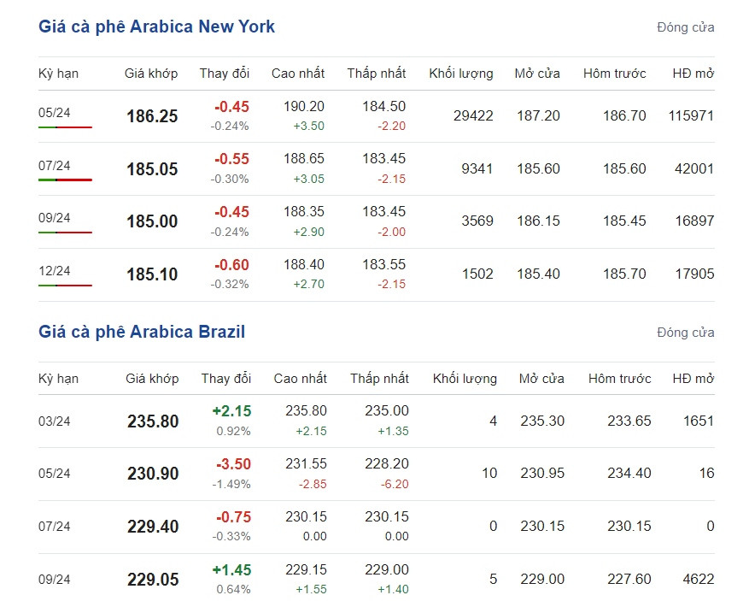The height and width of the screenshot is (601, 749).
Task: Click the Giá khớp header in the New York table
Action: coord(151,74)
